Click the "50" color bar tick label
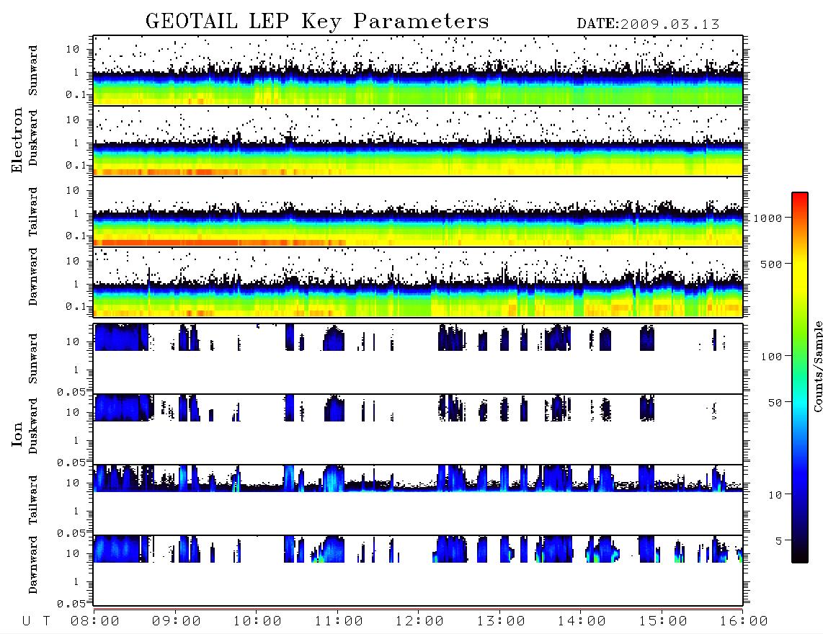823x634 pixels. (x=775, y=403)
